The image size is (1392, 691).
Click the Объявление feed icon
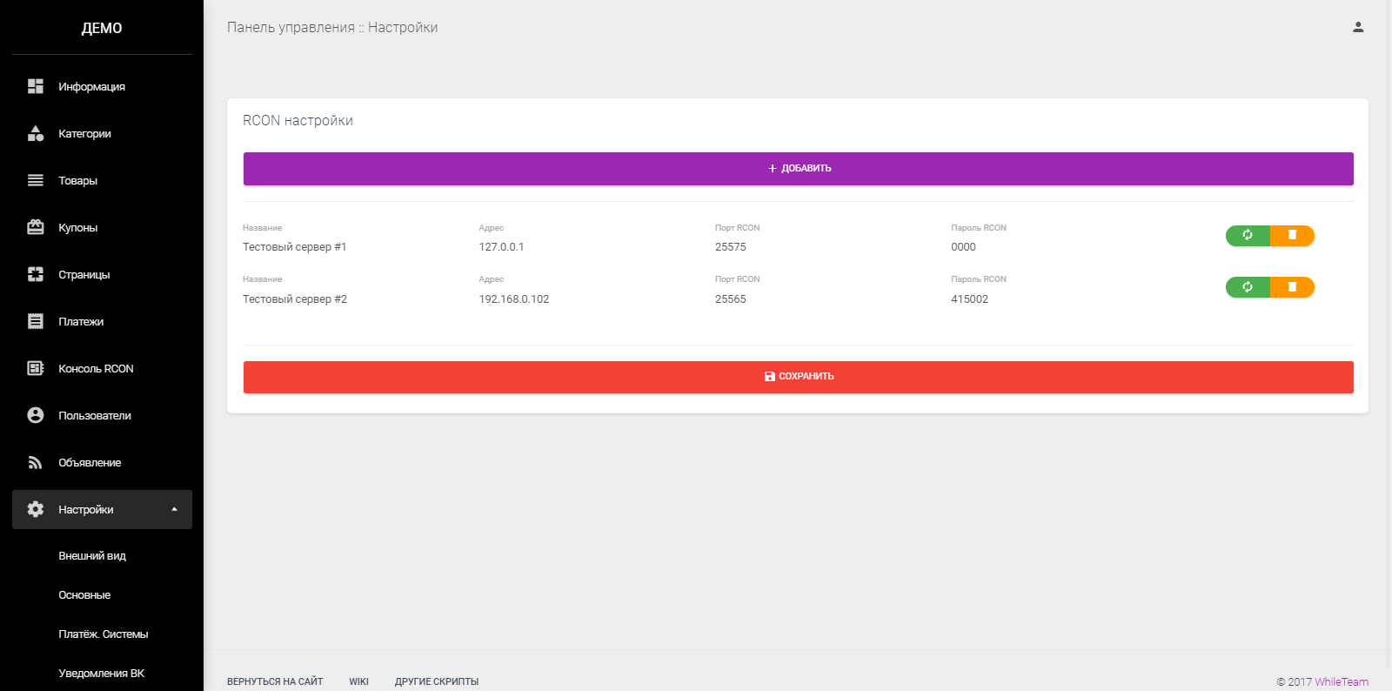pyautogui.click(x=36, y=462)
